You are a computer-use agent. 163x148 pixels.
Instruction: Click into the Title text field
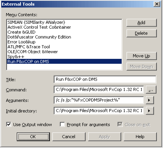(105, 79)
